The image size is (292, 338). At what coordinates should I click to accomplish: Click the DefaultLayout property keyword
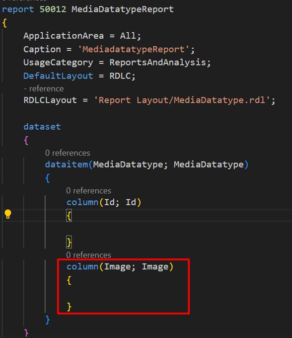click(58, 76)
